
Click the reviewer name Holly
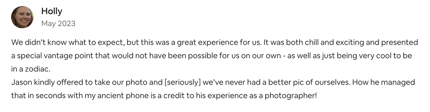pyautogui.click(x=52, y=11)
